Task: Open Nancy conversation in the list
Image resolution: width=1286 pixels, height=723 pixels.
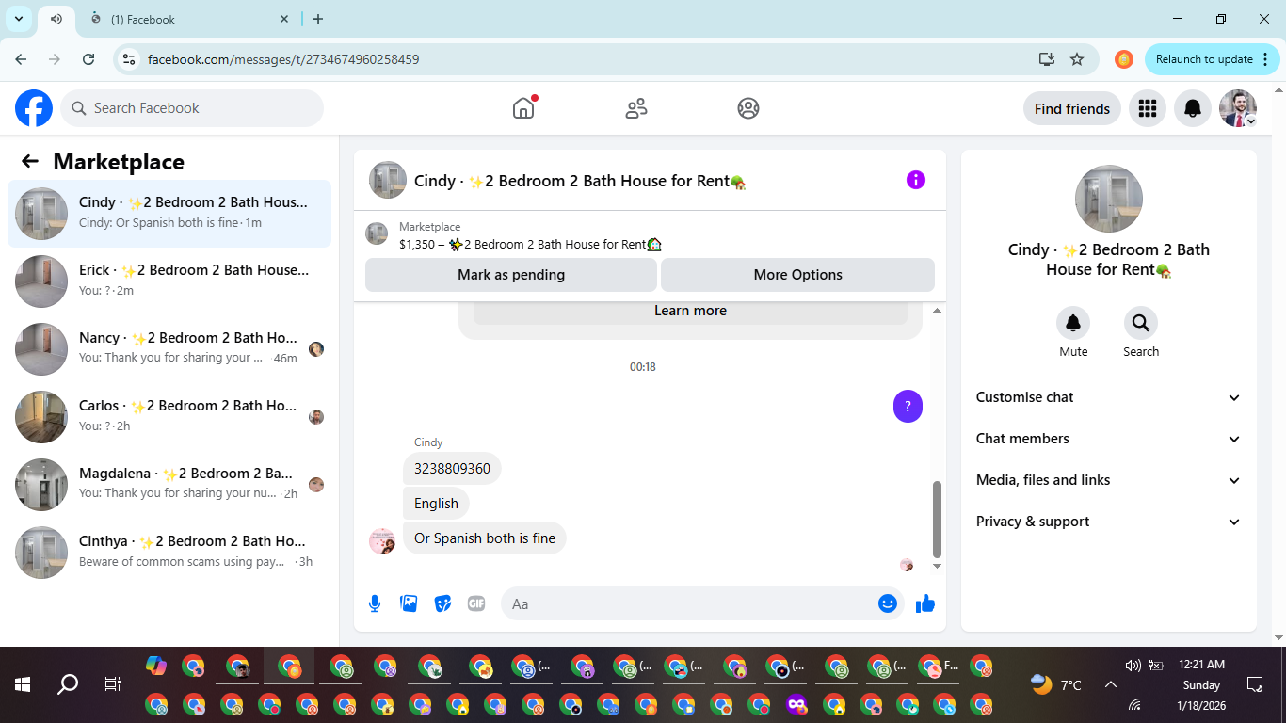Action: [x=169, y=349]
